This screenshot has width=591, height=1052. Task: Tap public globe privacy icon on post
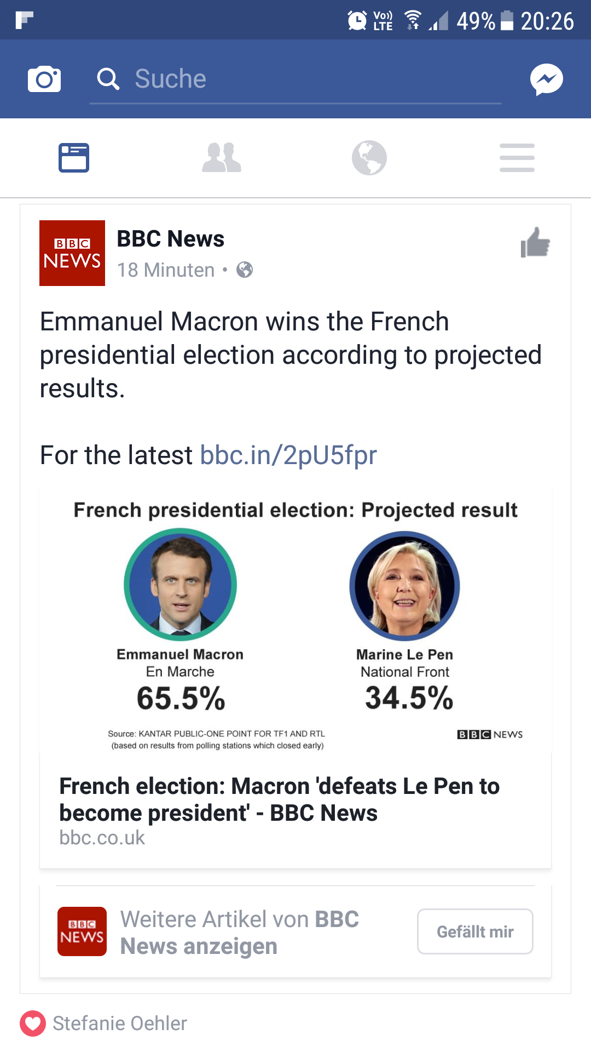(245, 270)
